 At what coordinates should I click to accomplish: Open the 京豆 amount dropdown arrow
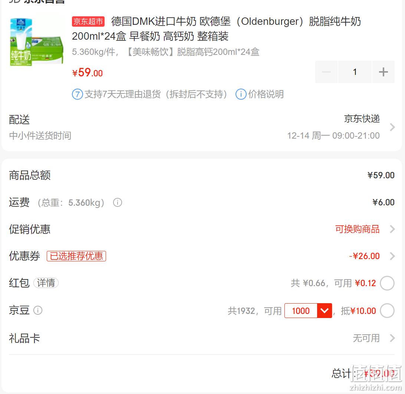(x=325, y=311)
